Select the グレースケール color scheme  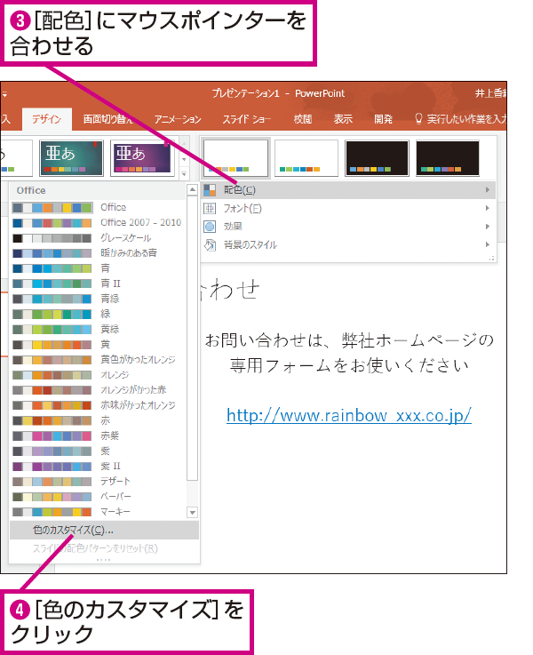98,238
